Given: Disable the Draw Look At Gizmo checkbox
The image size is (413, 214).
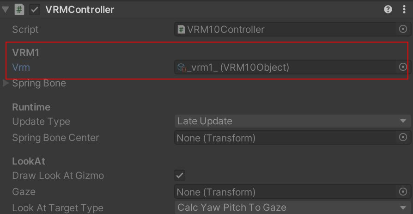Looking at the screenshot, I should tap(180, 176).
